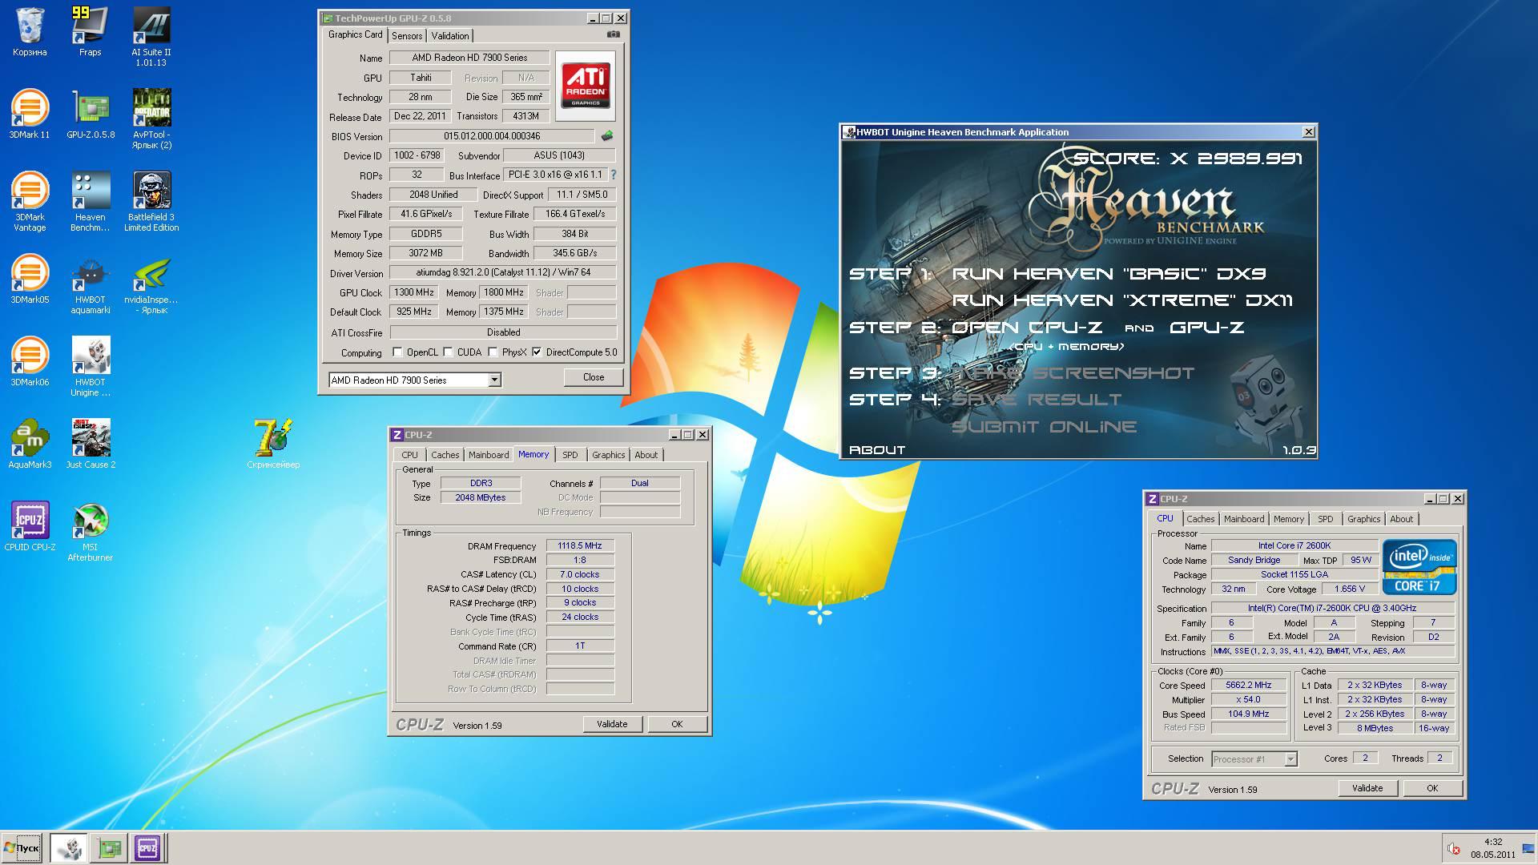1538x865 pixels.
Task: Click the GPU-Z screenshot camera icon
Action: (x=613, y=34)
